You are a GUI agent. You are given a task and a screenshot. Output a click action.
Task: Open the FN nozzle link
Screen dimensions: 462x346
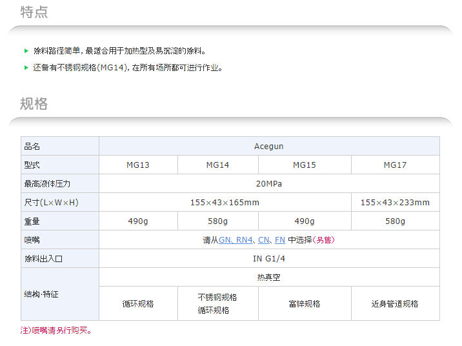280,240
